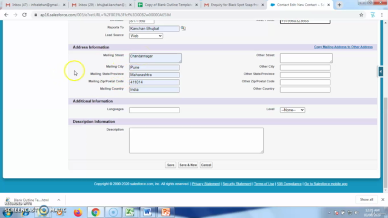
Task: Close the Enquiry for Black Spot Soap tab
Action: pos(263,5)
